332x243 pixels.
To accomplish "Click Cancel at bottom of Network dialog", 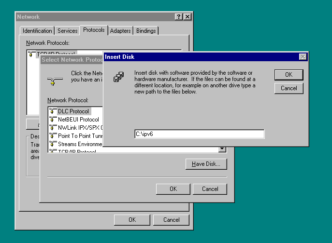I will click(171, 220).
